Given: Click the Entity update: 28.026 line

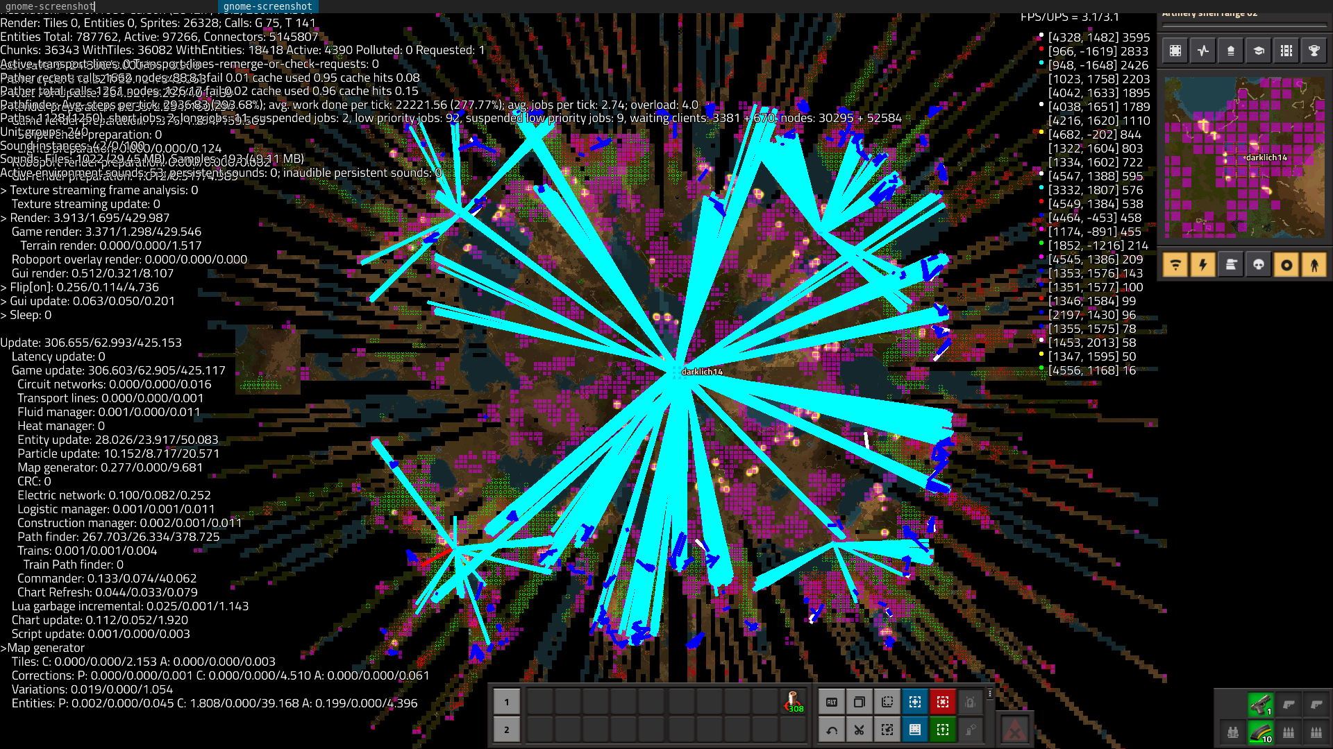Looking at the screenshot, I should pyautogui.click(x=118, y=440).
